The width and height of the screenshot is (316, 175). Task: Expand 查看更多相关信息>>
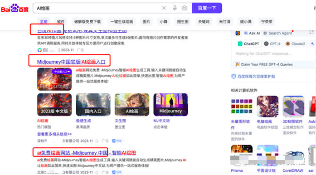pyautogui.click(x=54, y=134)
